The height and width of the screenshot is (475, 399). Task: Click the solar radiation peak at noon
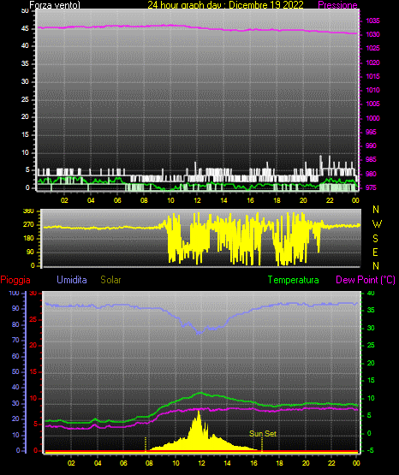coord(199,412)
